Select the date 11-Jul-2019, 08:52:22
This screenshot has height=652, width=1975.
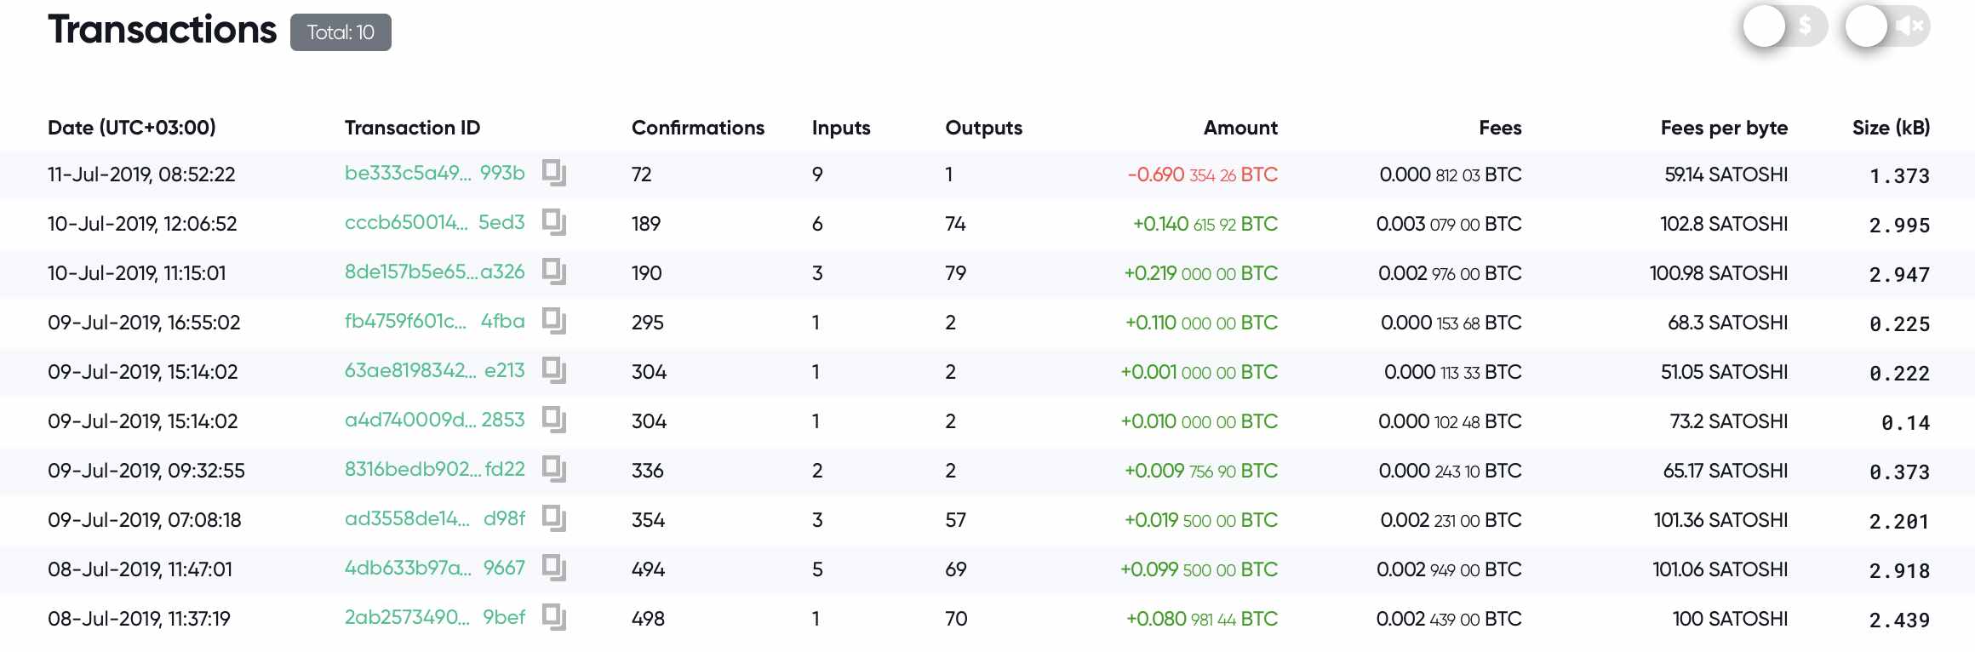click(x=141, y=174)
